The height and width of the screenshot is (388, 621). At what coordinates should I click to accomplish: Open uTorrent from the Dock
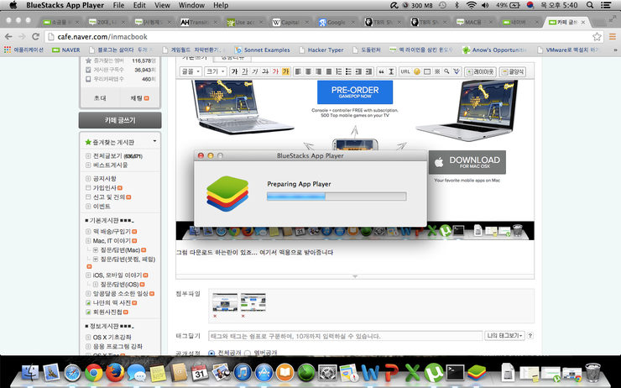point(434,373)
